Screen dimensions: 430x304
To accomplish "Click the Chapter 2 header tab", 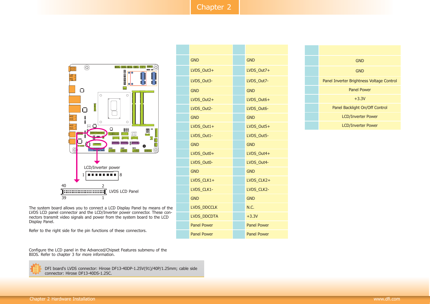I will 215,7.
